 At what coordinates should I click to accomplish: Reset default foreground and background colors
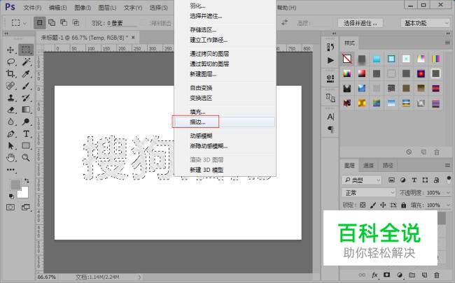coord(11,196)
